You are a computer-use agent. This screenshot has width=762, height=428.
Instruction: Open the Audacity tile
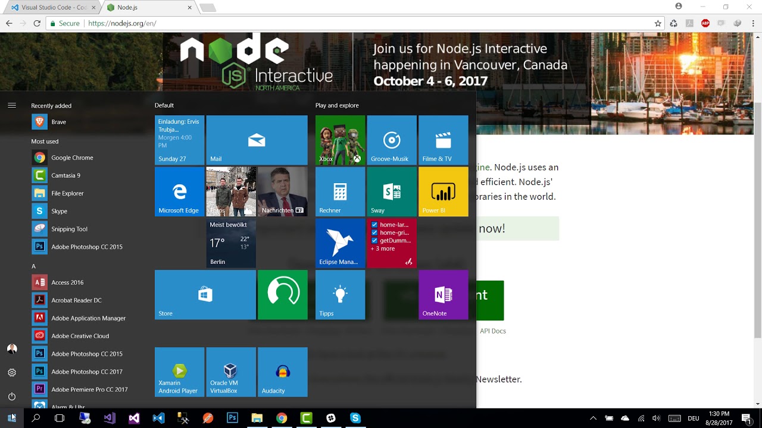283,372
